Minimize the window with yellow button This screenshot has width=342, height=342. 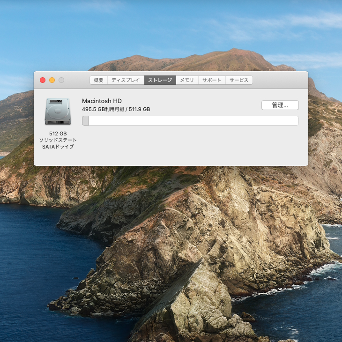click(52, 80)
